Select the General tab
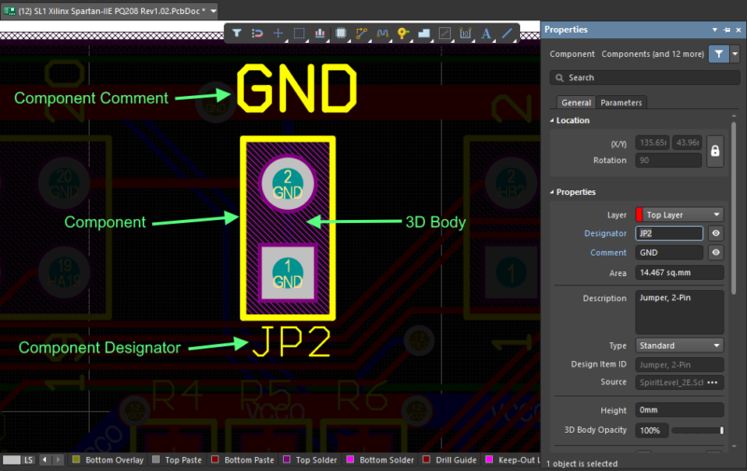This screenshot has width=747, height=471. pos(575,103)
